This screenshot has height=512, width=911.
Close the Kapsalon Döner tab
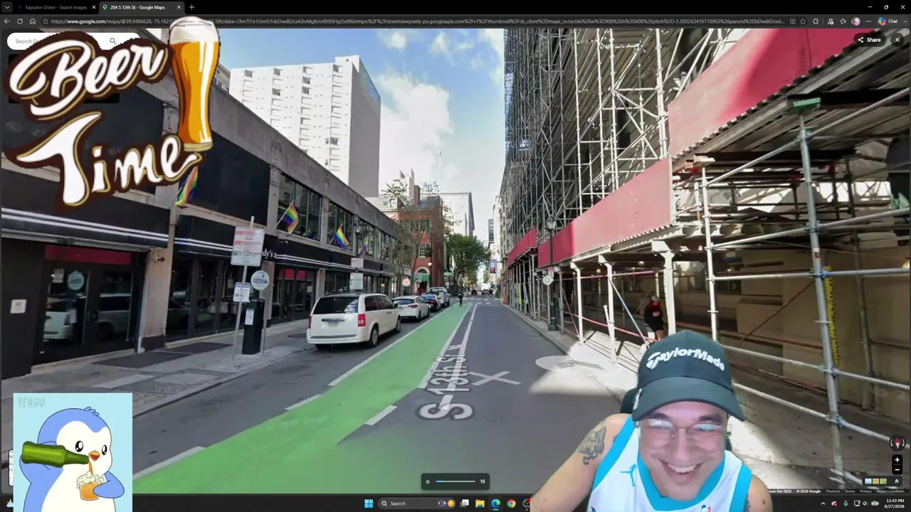pyautogui.click(x=93, y=7)
